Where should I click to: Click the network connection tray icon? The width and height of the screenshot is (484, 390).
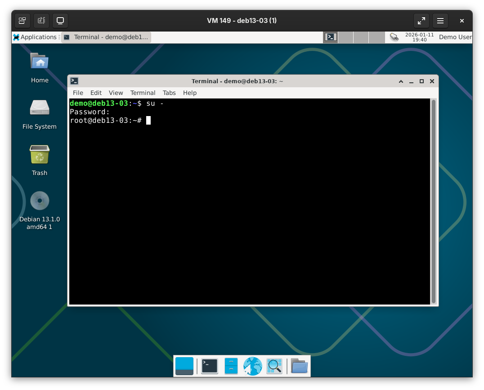(394, 37)
